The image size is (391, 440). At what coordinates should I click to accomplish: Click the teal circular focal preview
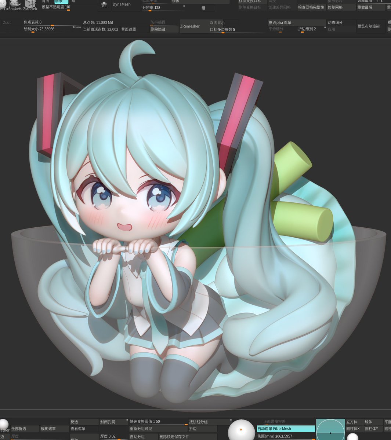[330, 429]
